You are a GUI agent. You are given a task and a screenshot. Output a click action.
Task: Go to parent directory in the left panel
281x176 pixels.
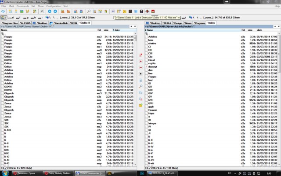[x=67, y=33]
